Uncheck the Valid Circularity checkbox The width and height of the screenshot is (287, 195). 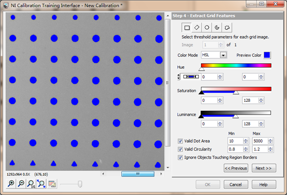(x=180, y=149)
